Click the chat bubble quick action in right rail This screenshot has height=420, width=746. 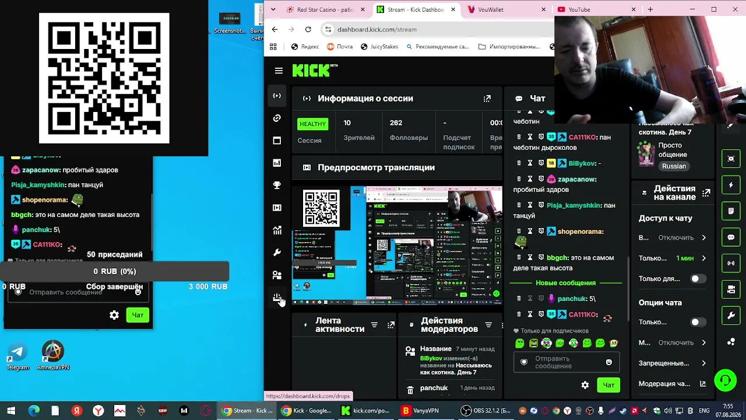click(731, 237)
